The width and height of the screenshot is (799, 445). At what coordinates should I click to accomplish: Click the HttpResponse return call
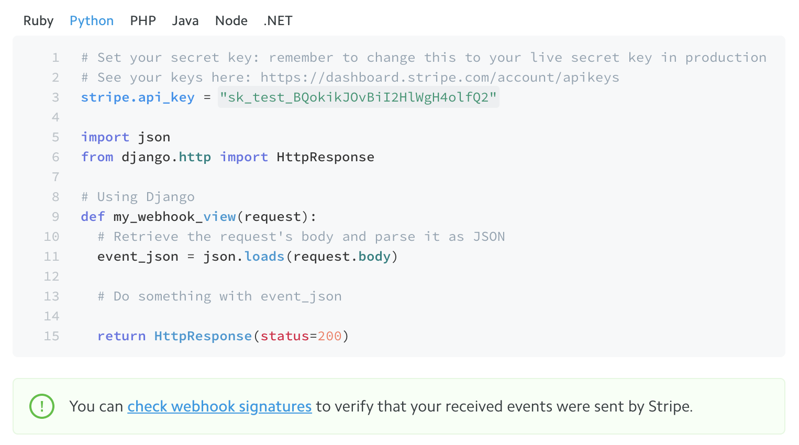pos(203,336)
